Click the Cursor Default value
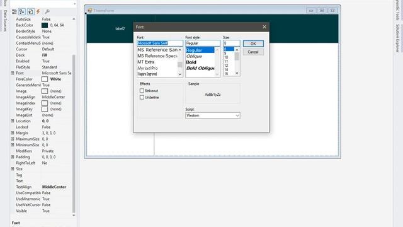Image resolution: width=403 pixels, height=227 pixels. (x=48, y=49)
